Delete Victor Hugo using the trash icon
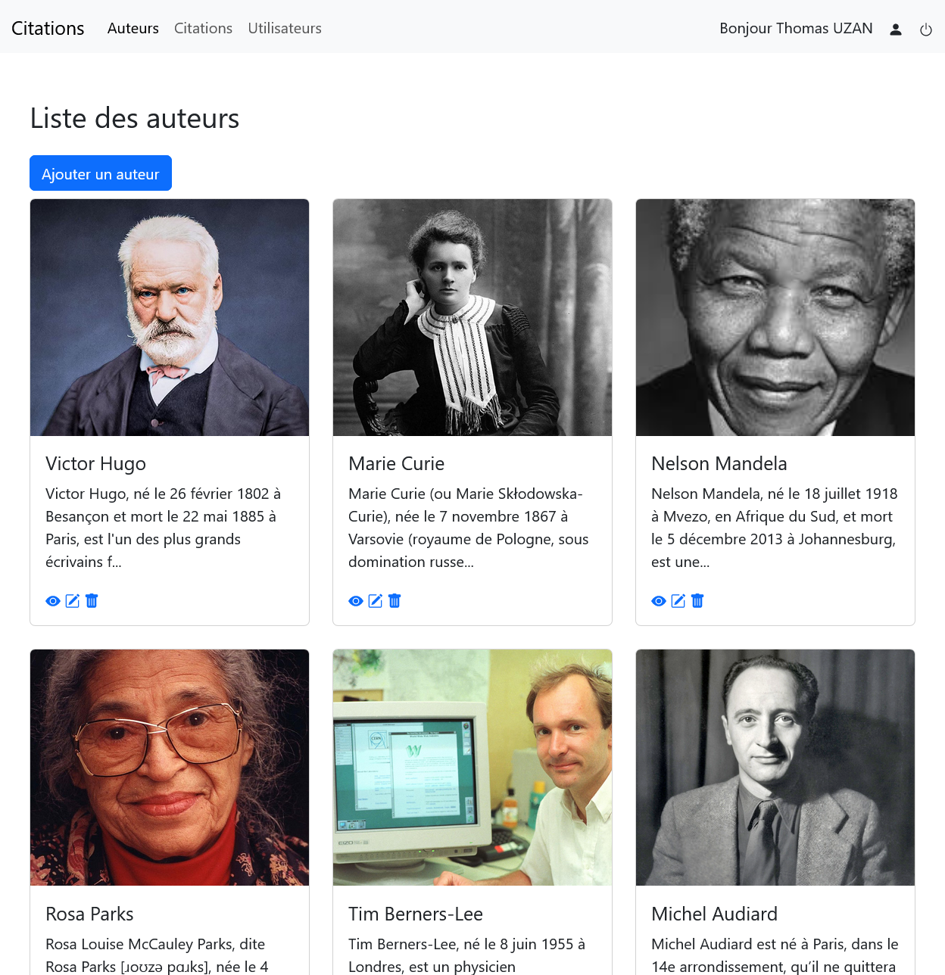Viewport: 945px width, 975px height. pos(92,601)
